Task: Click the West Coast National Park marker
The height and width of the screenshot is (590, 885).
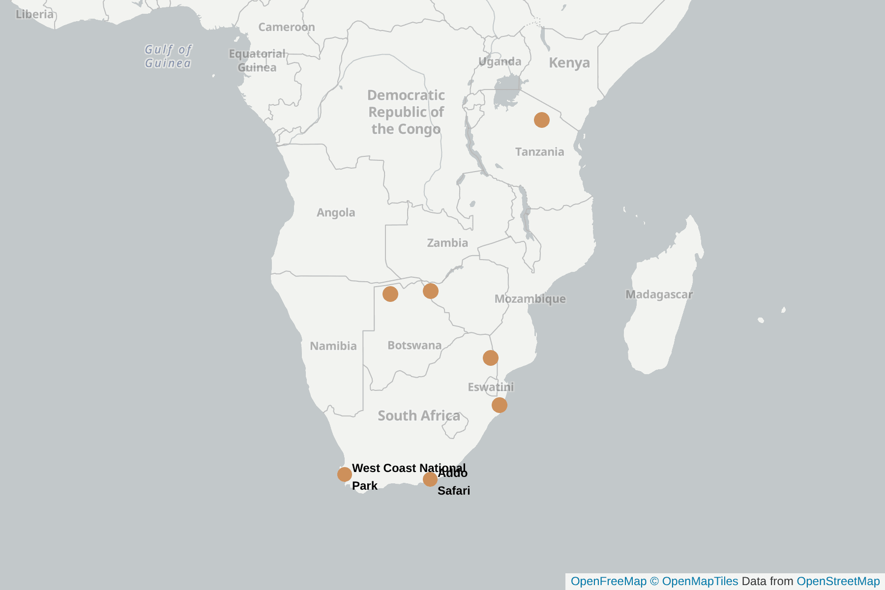Action: (345, 474)
